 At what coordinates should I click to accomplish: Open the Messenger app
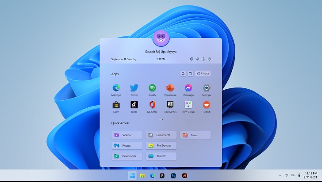[x=188, y=88]
